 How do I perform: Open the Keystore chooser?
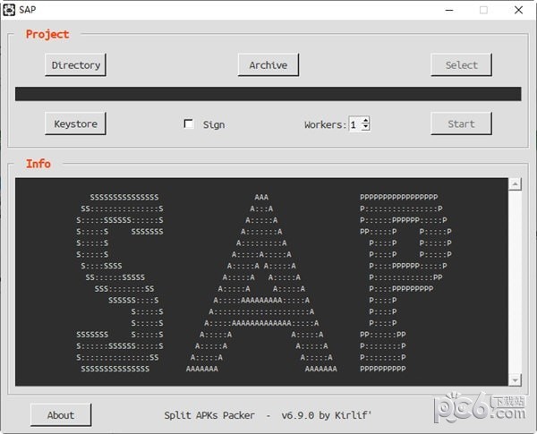75,123
